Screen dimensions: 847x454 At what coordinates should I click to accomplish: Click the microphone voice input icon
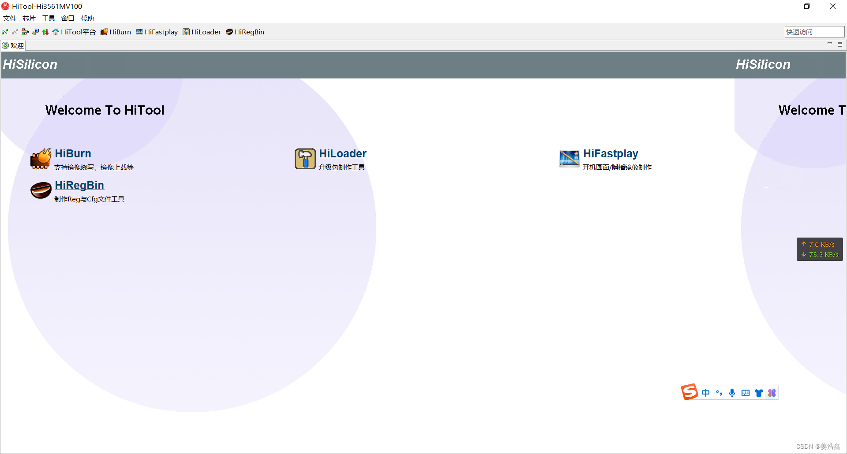click(x=732, y=393)
